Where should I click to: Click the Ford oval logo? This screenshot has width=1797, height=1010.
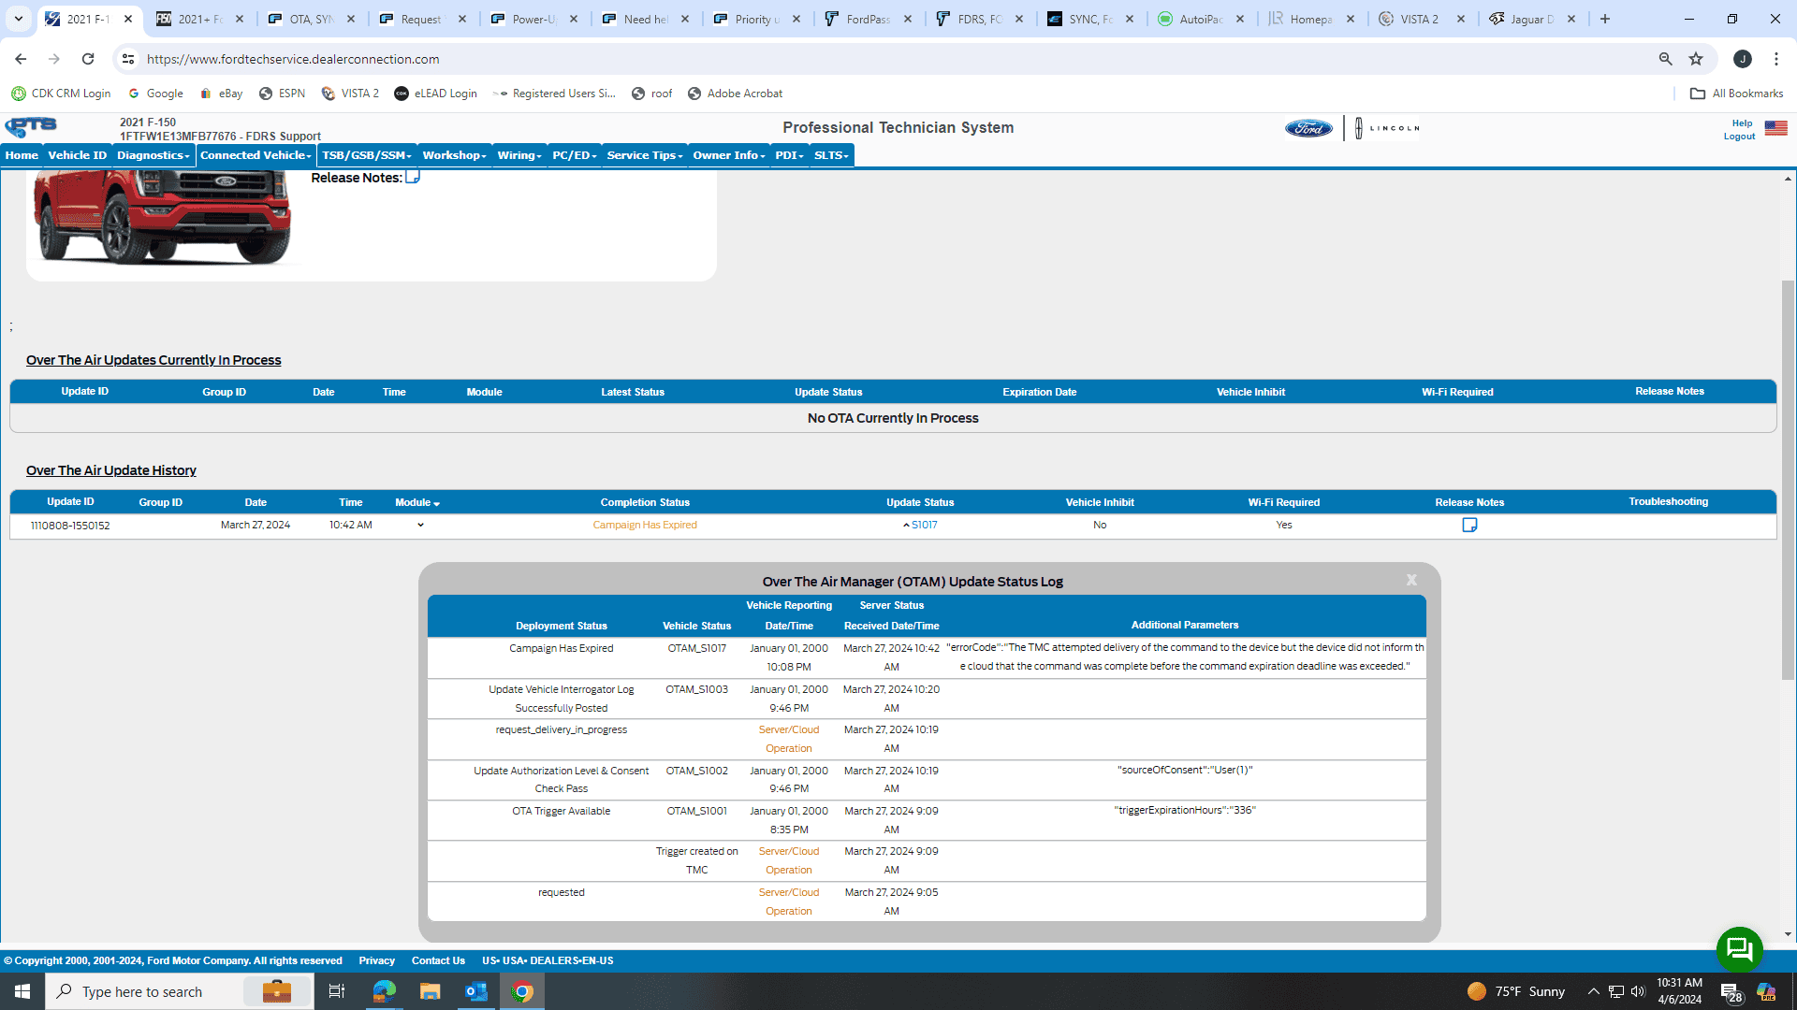1308,128
